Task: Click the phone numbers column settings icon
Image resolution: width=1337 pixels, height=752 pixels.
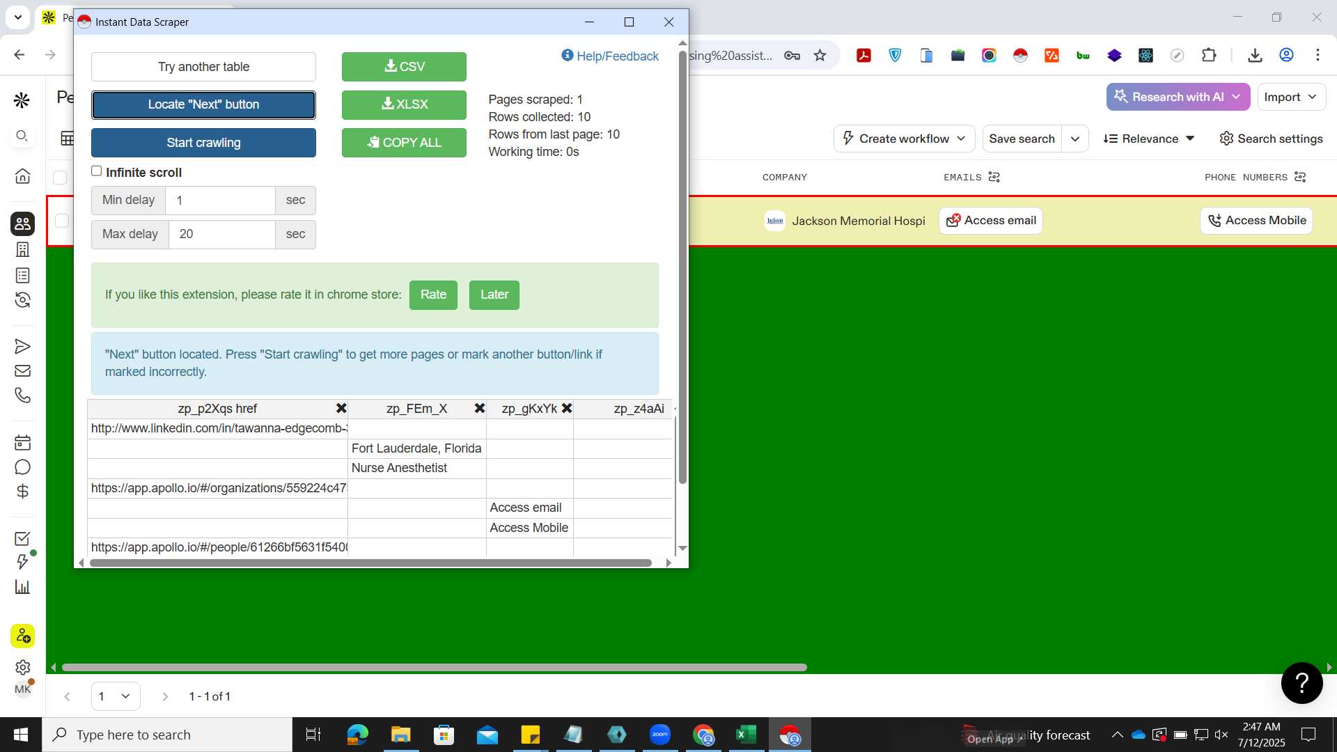Action: pos(1300,177)
